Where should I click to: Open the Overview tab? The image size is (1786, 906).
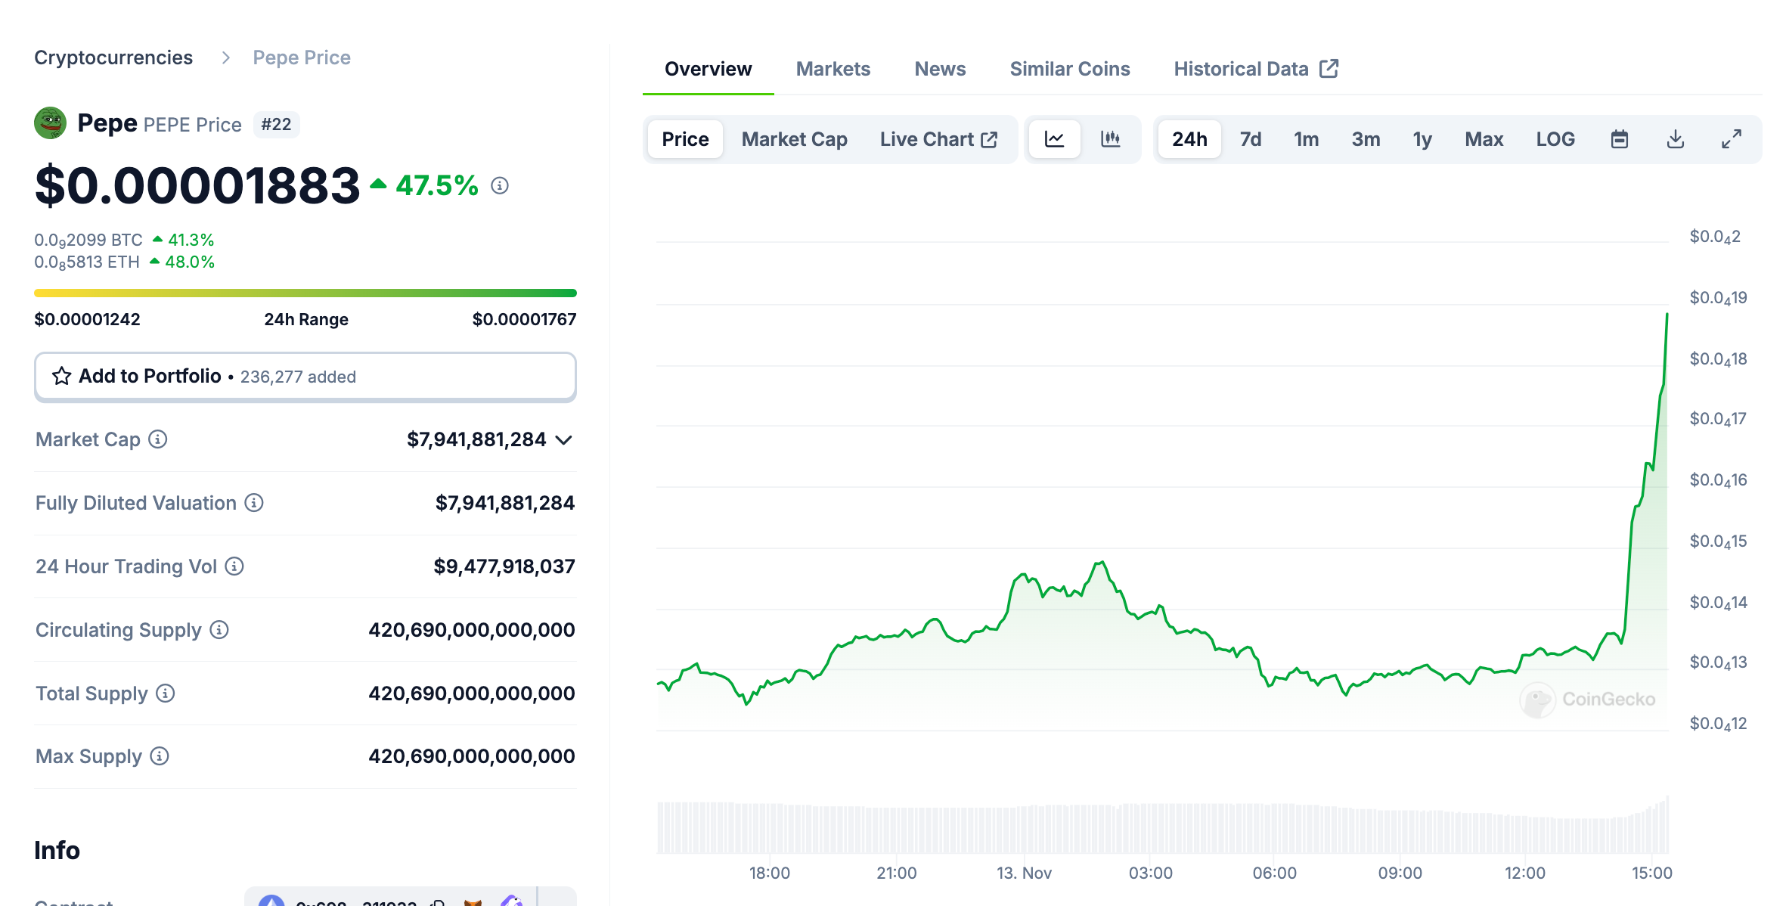pos(708,69)
